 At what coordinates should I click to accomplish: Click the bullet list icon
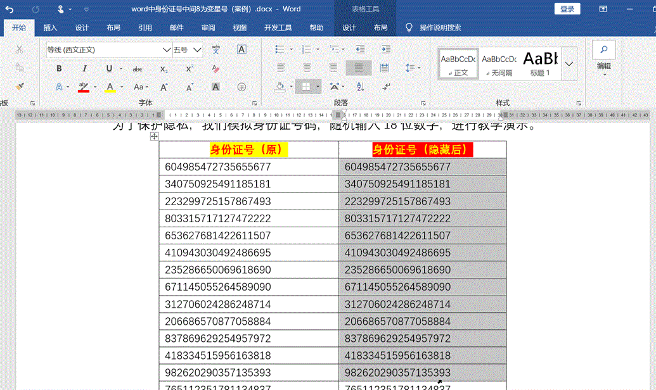(281, 49)
